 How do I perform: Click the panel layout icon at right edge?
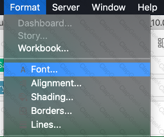coord(161,43)
